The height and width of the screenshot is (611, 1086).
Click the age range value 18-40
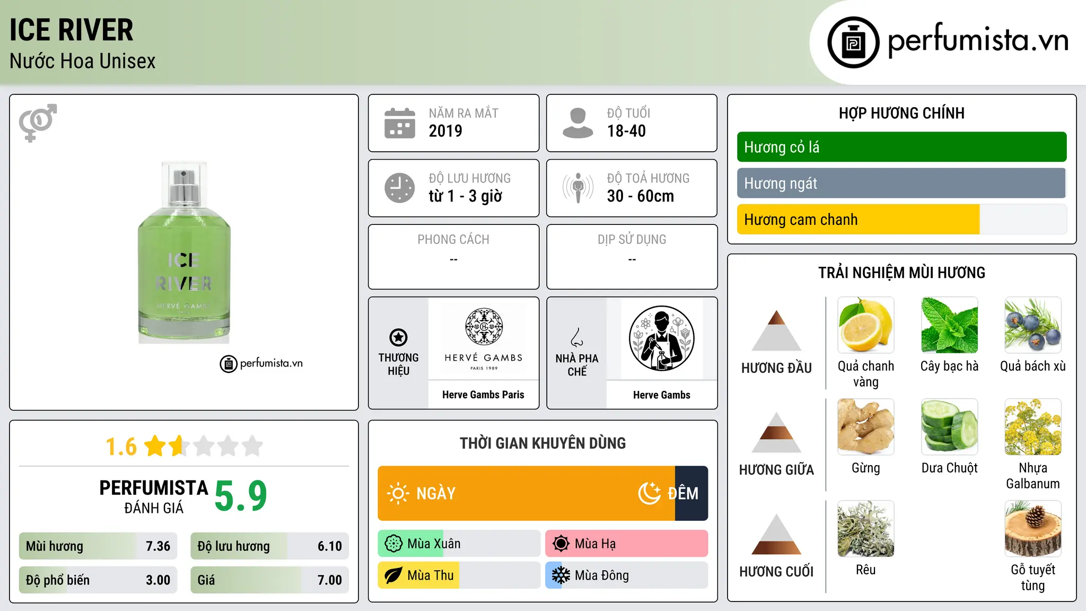coord(626,131)
